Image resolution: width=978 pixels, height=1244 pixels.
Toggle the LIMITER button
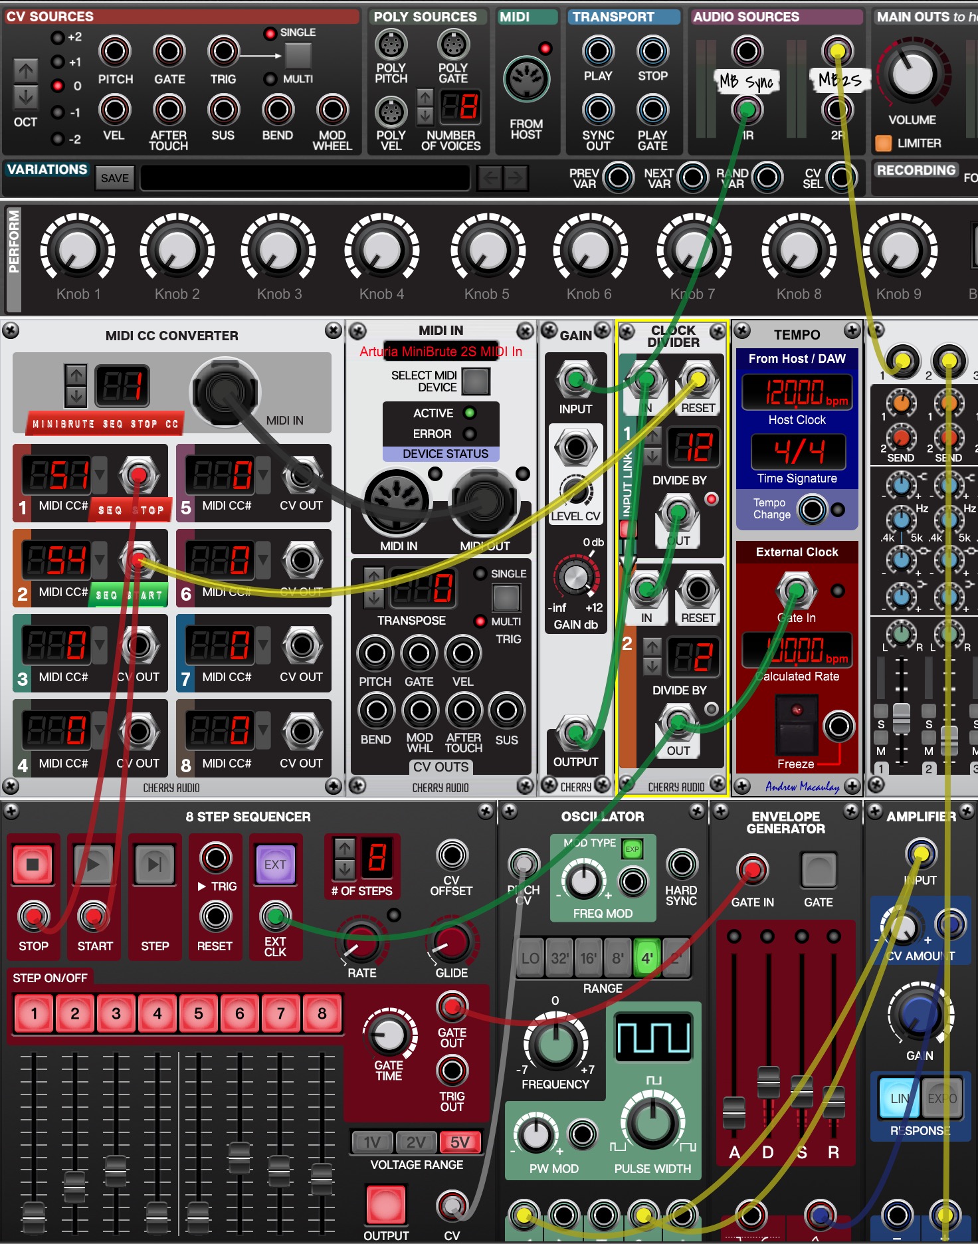tap(884, 143)
